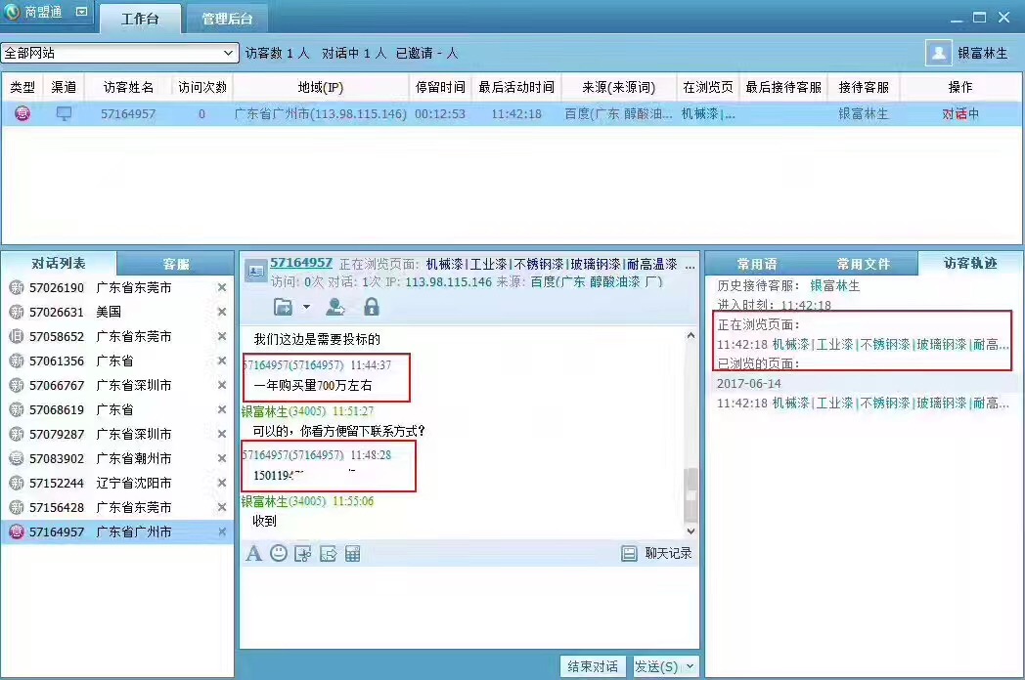Toggle the conversation lock icon
The height and width of the screenshot is (680, 1025).
pos(371,307)
